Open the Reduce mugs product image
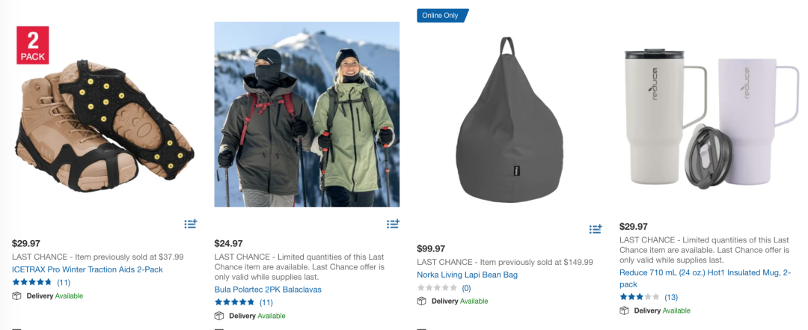This screenshot has width=808, height=330. click(711, 117)
